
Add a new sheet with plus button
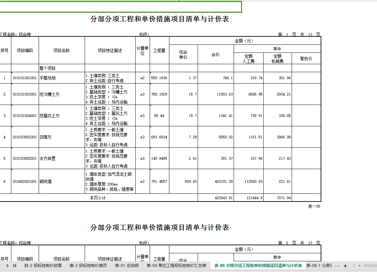[x=345, y=266]
